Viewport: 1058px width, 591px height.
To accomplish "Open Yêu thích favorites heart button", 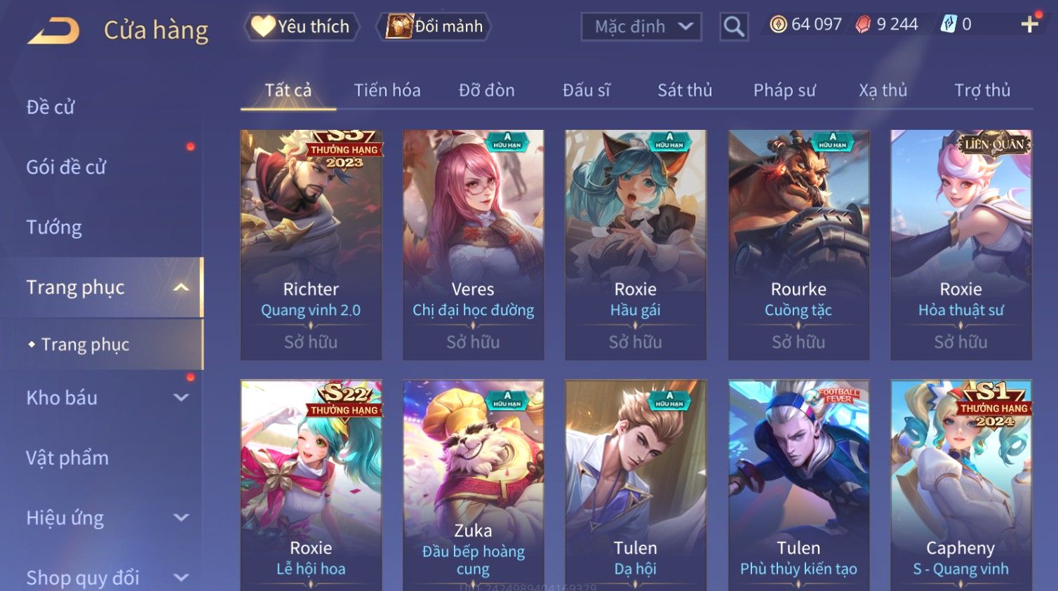I will 302,27.
